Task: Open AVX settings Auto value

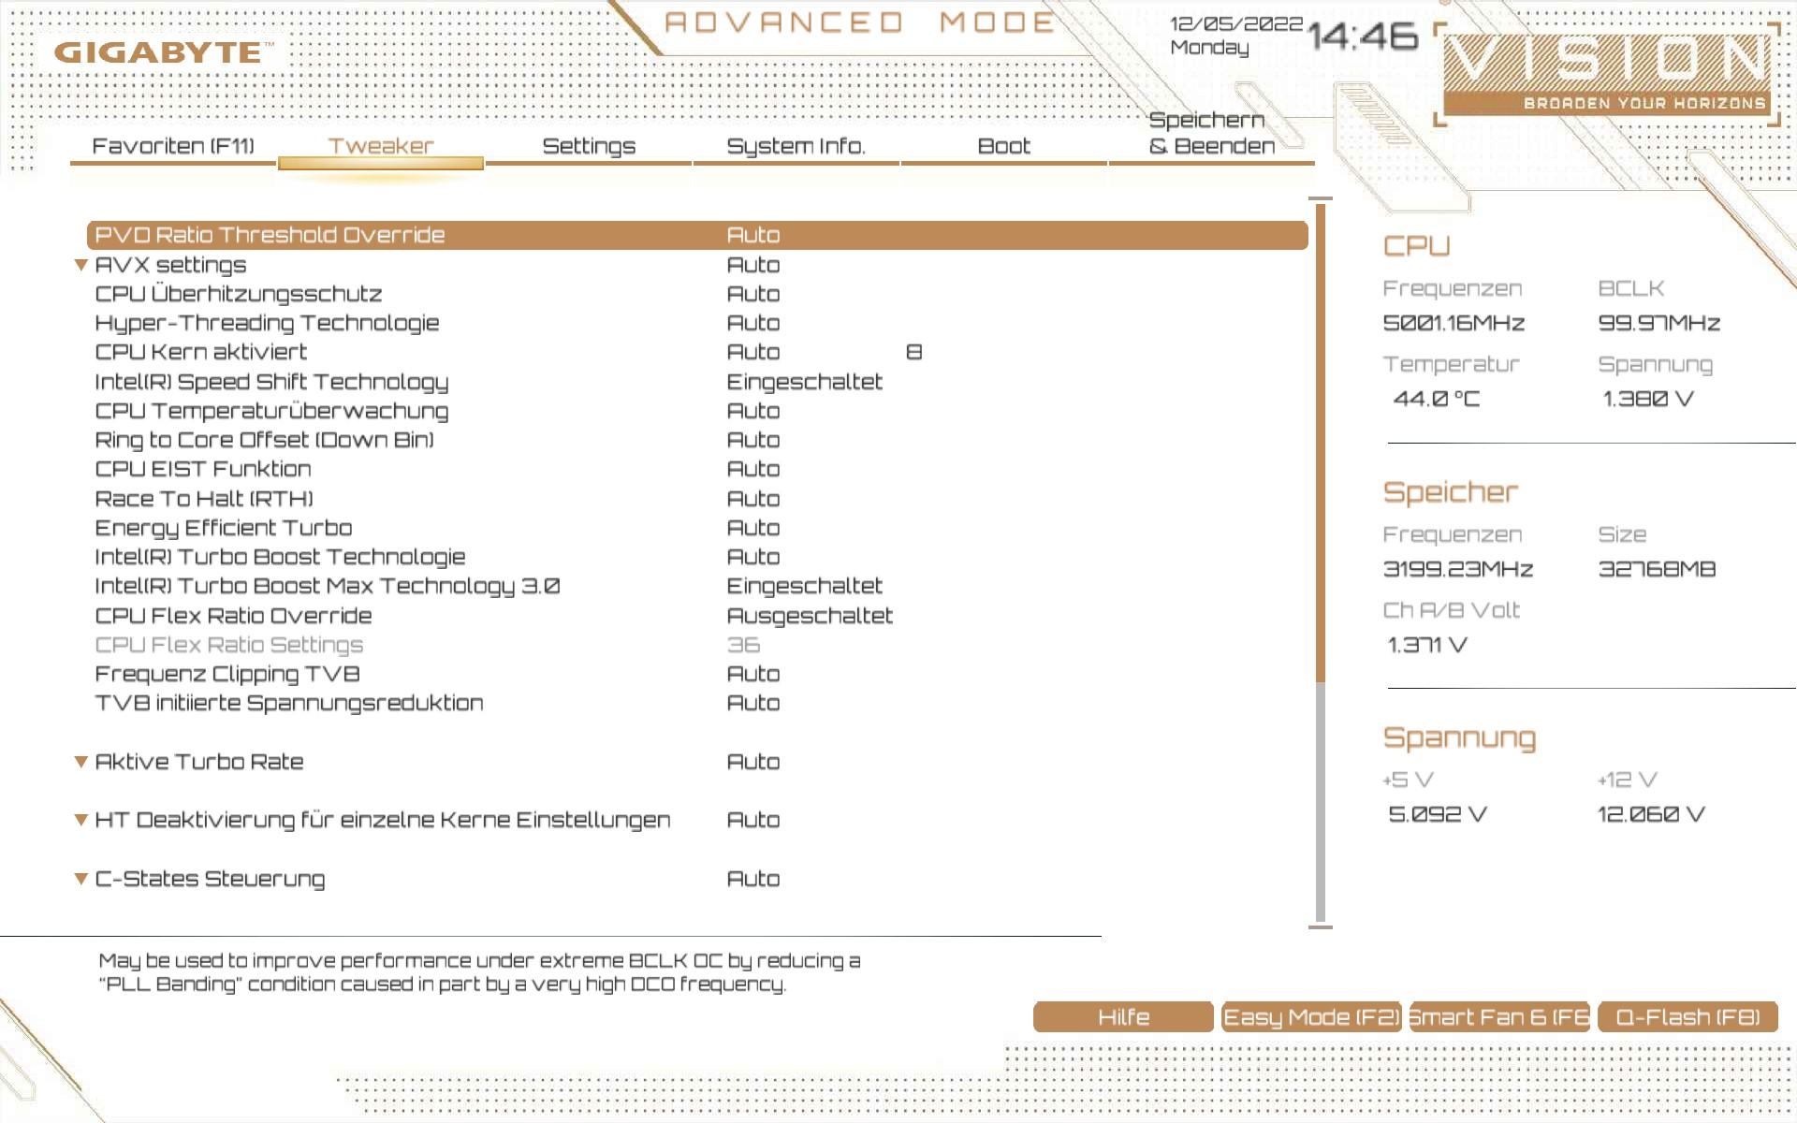Action: pos(753,265)
